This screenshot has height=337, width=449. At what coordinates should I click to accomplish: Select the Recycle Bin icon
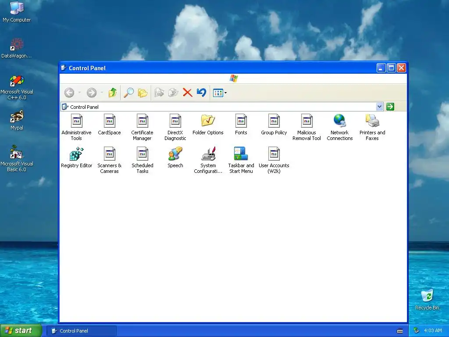tap(427, 299)
